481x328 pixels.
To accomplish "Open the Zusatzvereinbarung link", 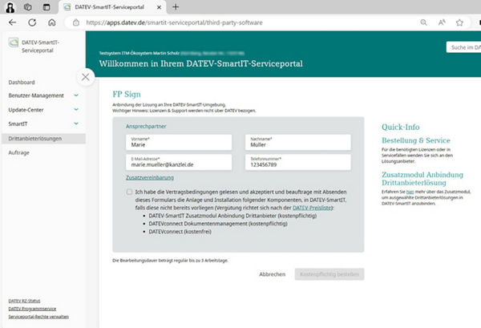I will tap(150, 177).
